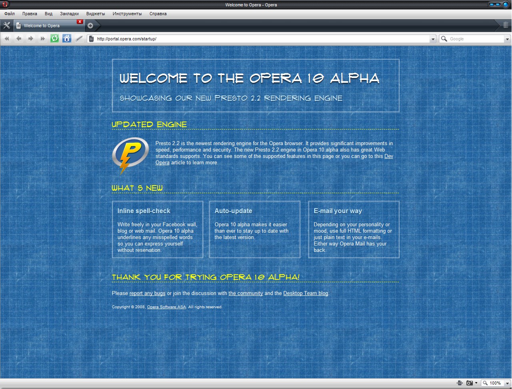The width and height of the screenshot is (512, 389).
Task: Open the Закладки menu
Action: (x=69, y=14)
